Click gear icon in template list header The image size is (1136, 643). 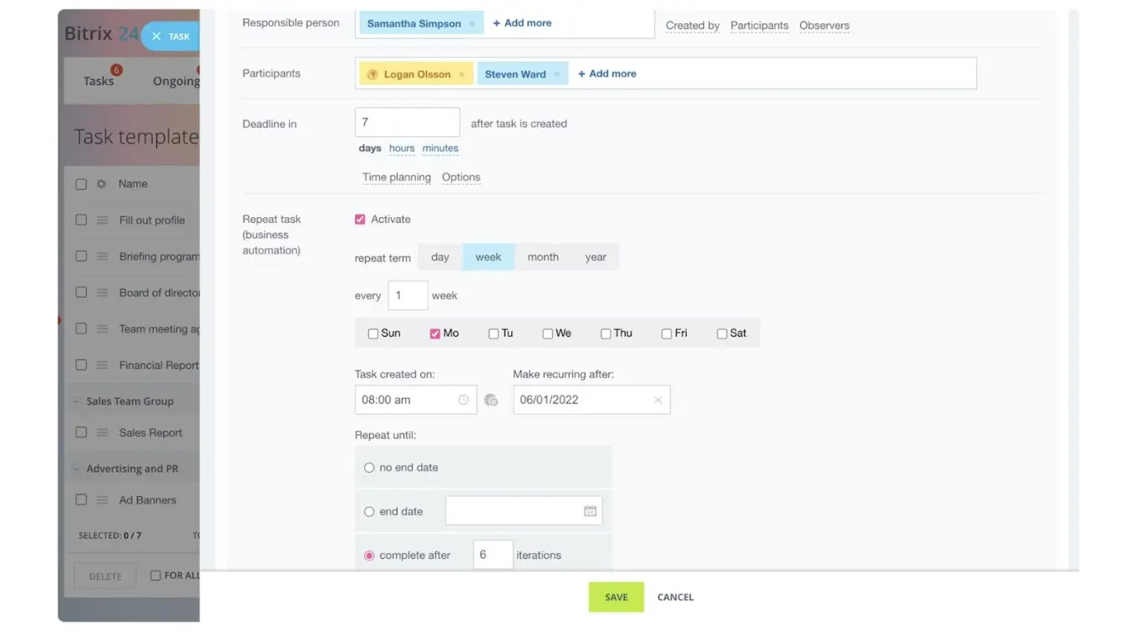pyautogui.click(x=101, y=184)
